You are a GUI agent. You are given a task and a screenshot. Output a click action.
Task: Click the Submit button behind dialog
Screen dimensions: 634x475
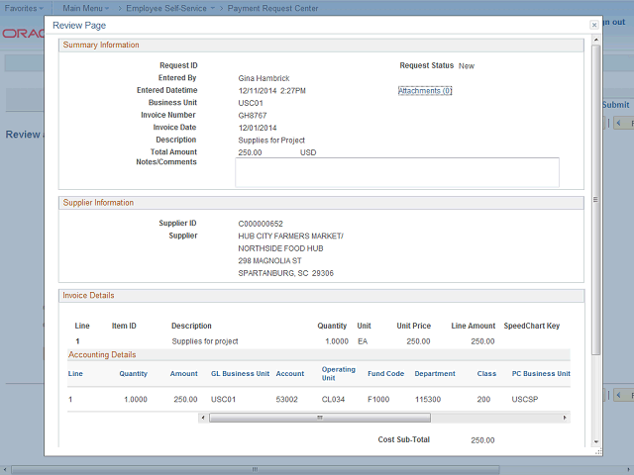(x=615, y=104)
